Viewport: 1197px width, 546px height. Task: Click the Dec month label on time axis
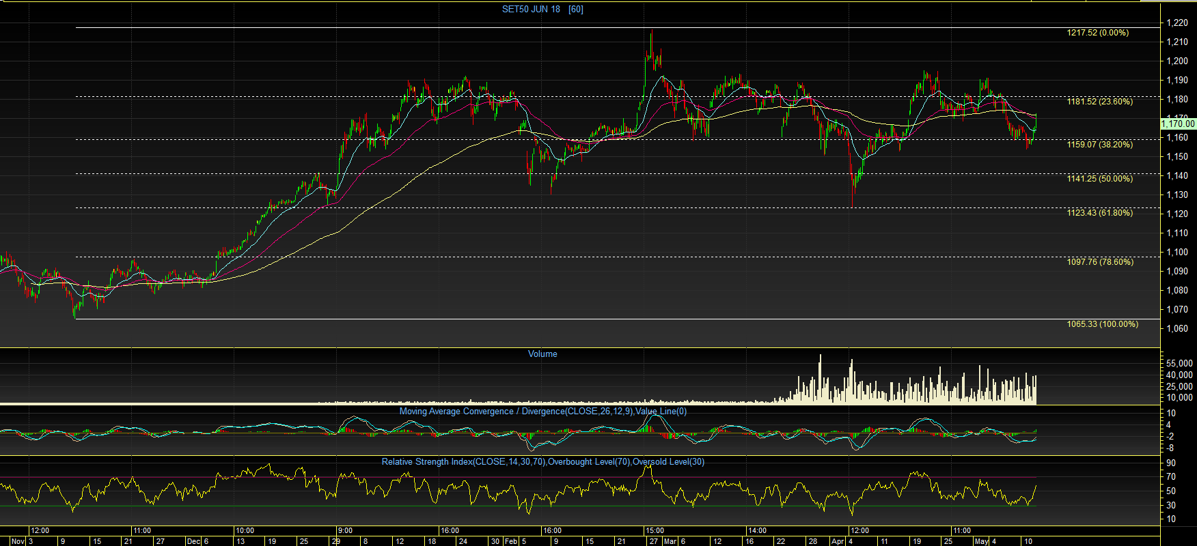click(x=194, y=541)
